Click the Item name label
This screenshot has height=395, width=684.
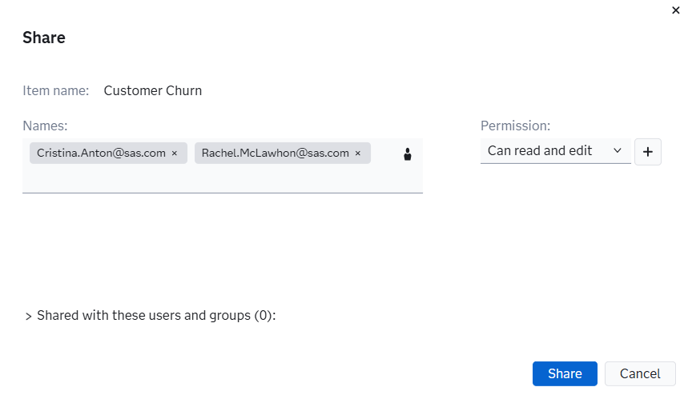coord(56,90)
